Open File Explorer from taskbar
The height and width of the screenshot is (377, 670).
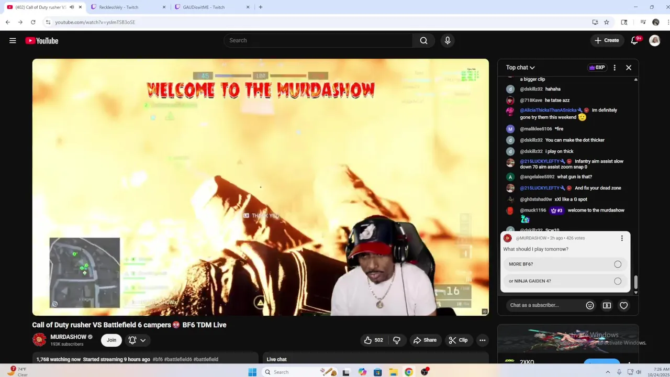(393, 372)
